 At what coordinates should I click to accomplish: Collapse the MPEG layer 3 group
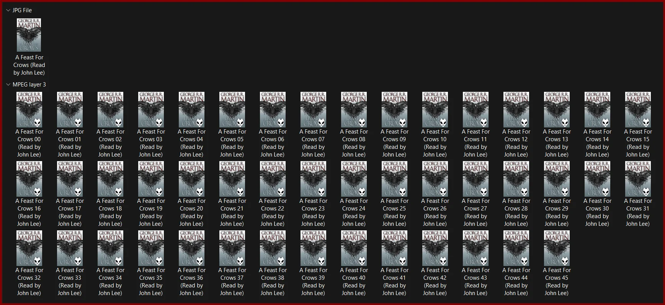pos(8,85)
